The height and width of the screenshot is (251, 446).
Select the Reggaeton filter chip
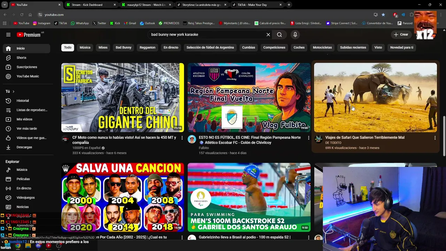(147, 47)
